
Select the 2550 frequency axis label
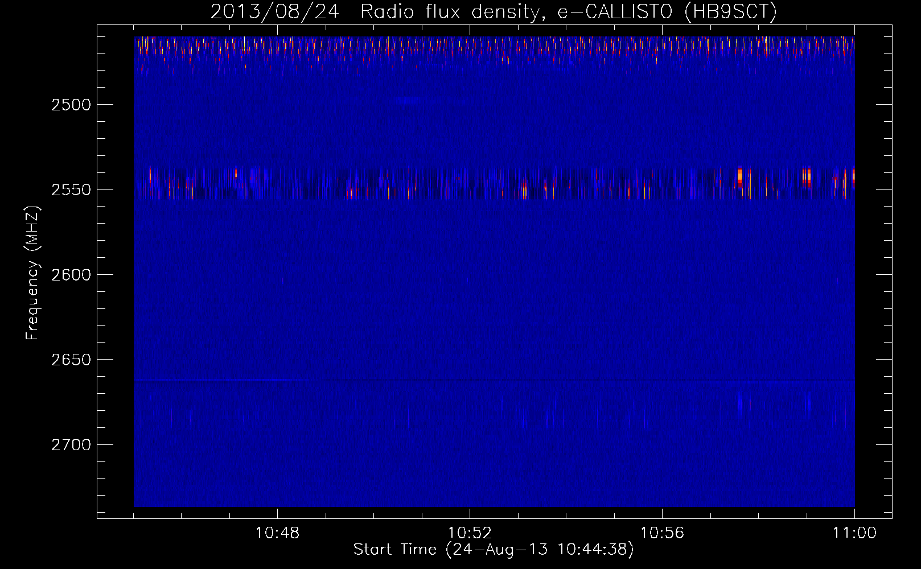click(71, 189)
